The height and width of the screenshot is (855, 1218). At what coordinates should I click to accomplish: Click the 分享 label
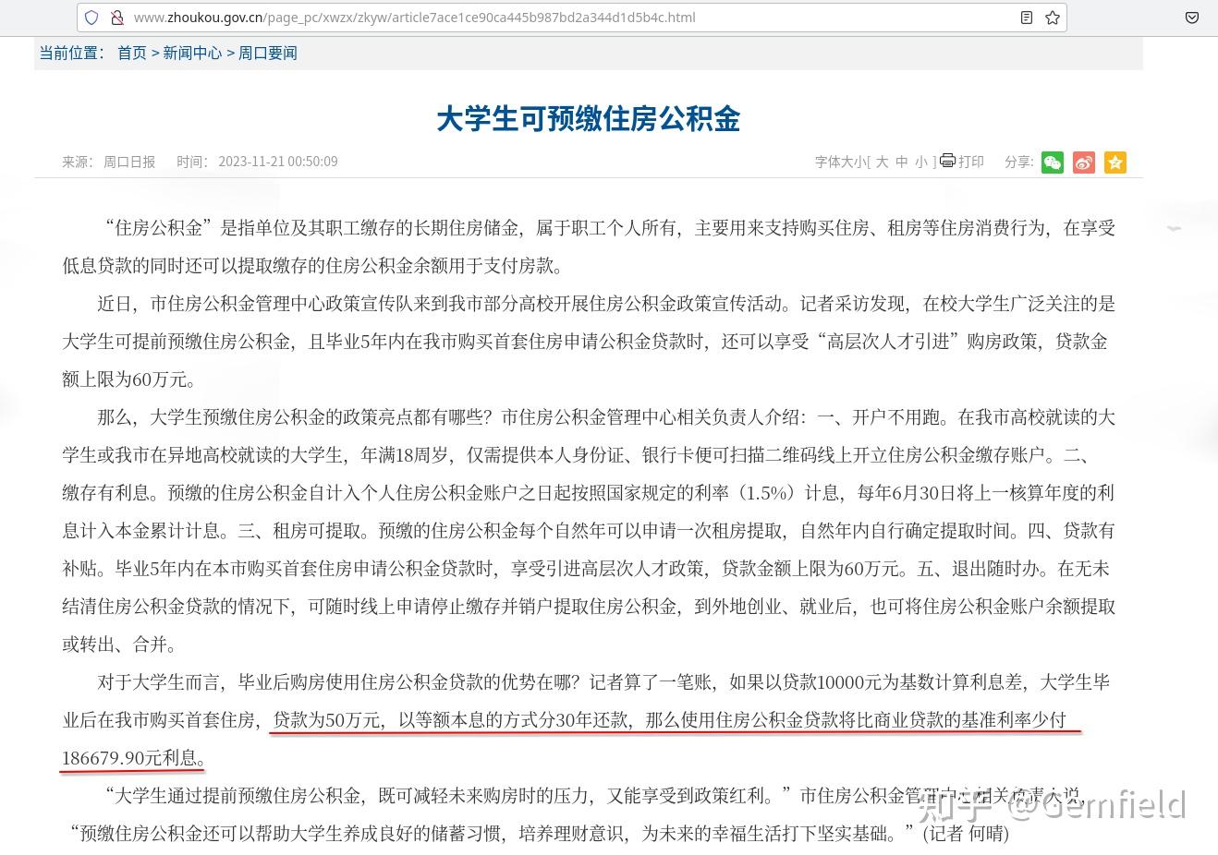1019,162
